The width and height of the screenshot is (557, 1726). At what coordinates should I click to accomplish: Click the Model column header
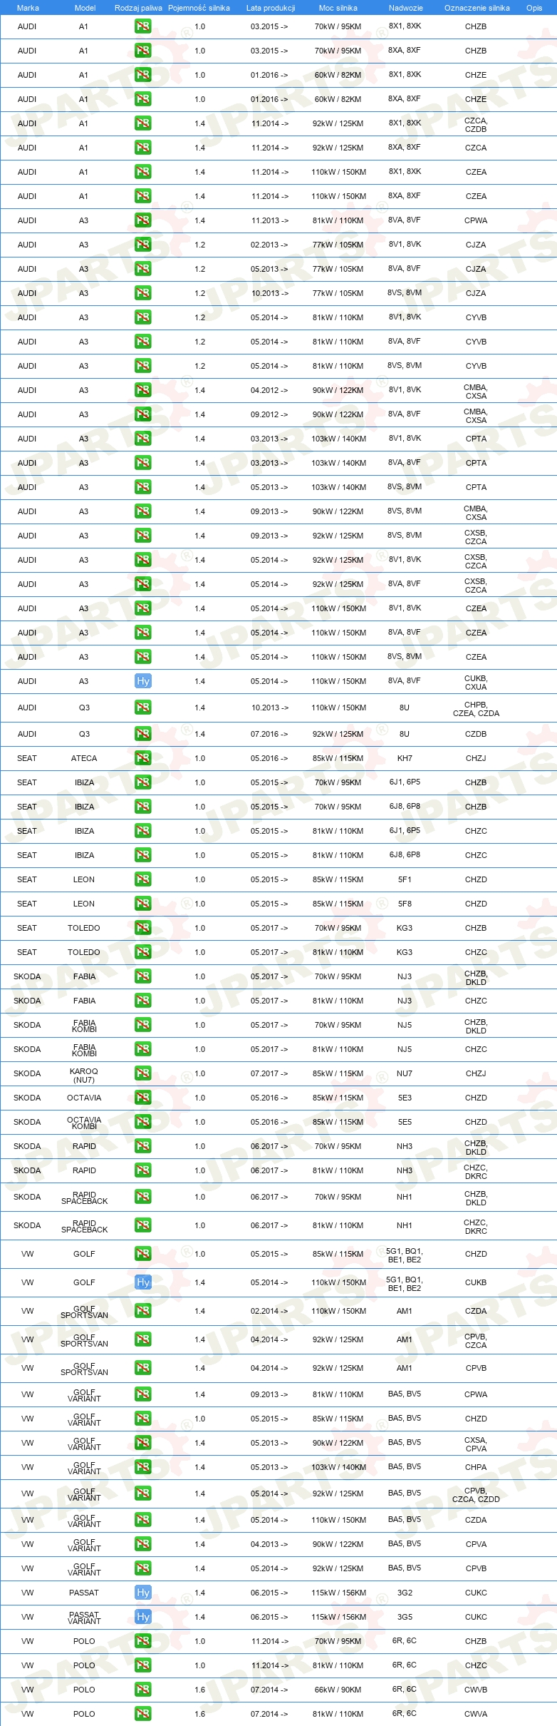coord(85,8)
